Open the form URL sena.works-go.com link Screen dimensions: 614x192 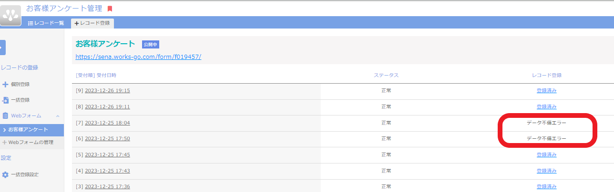[138, 57]
